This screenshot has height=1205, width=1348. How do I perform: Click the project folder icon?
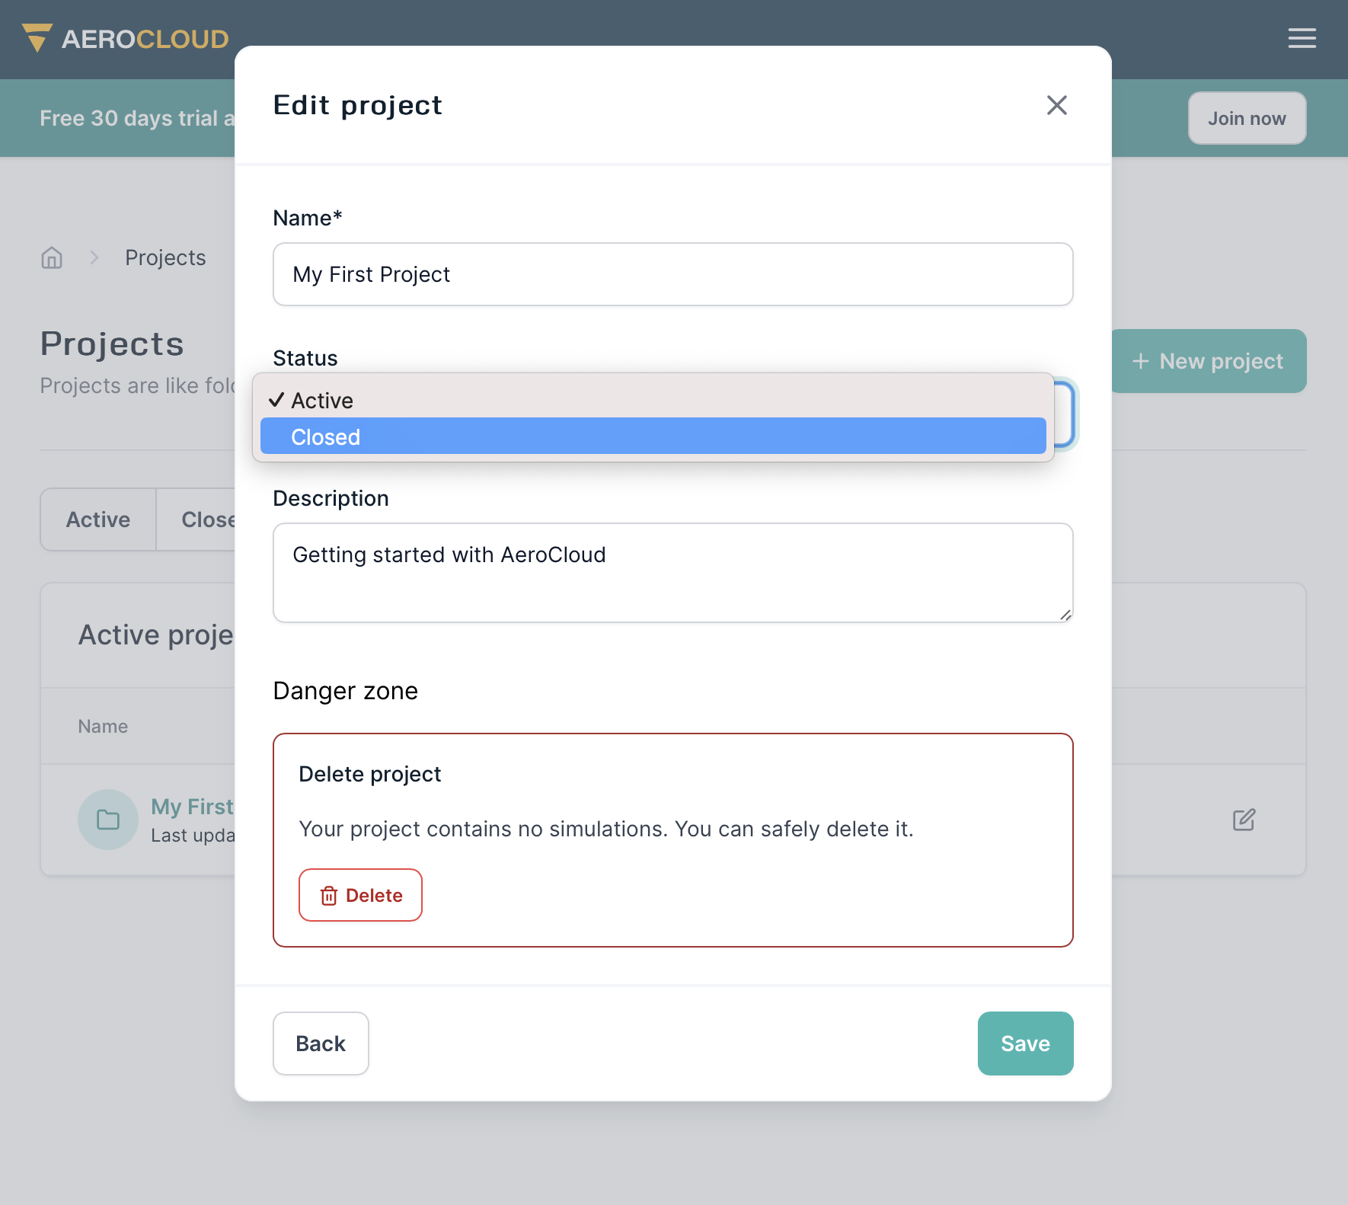[x=108, y=820]
